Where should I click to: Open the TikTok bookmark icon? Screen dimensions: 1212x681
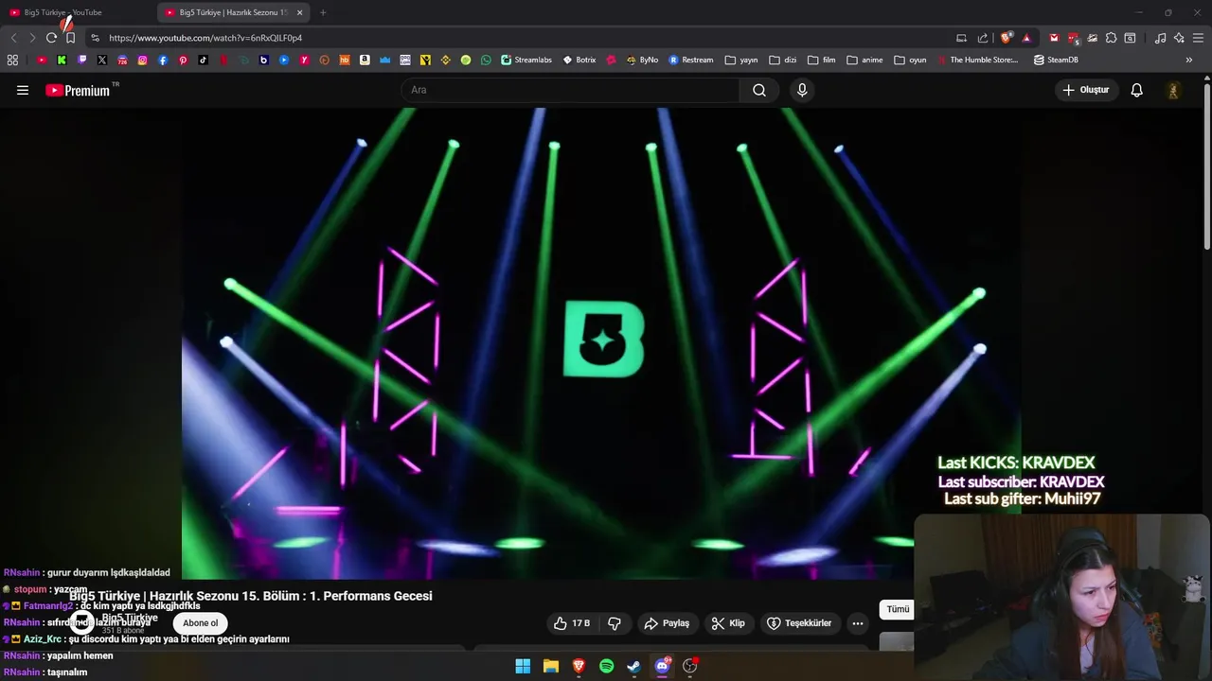tap(204, 60)
